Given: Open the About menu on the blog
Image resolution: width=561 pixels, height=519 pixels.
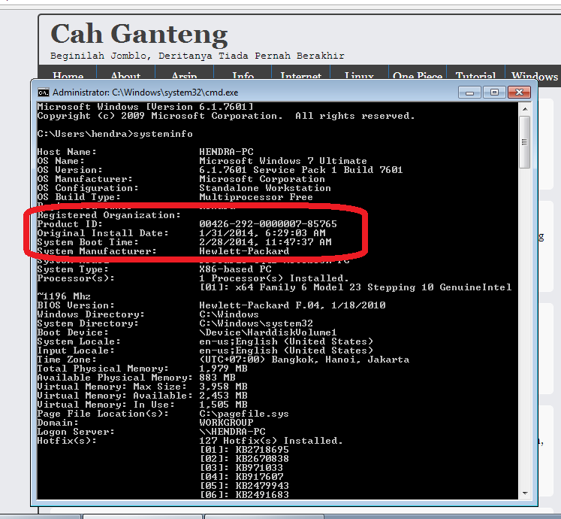Looking at the screenshot, I should click(125, 76).
